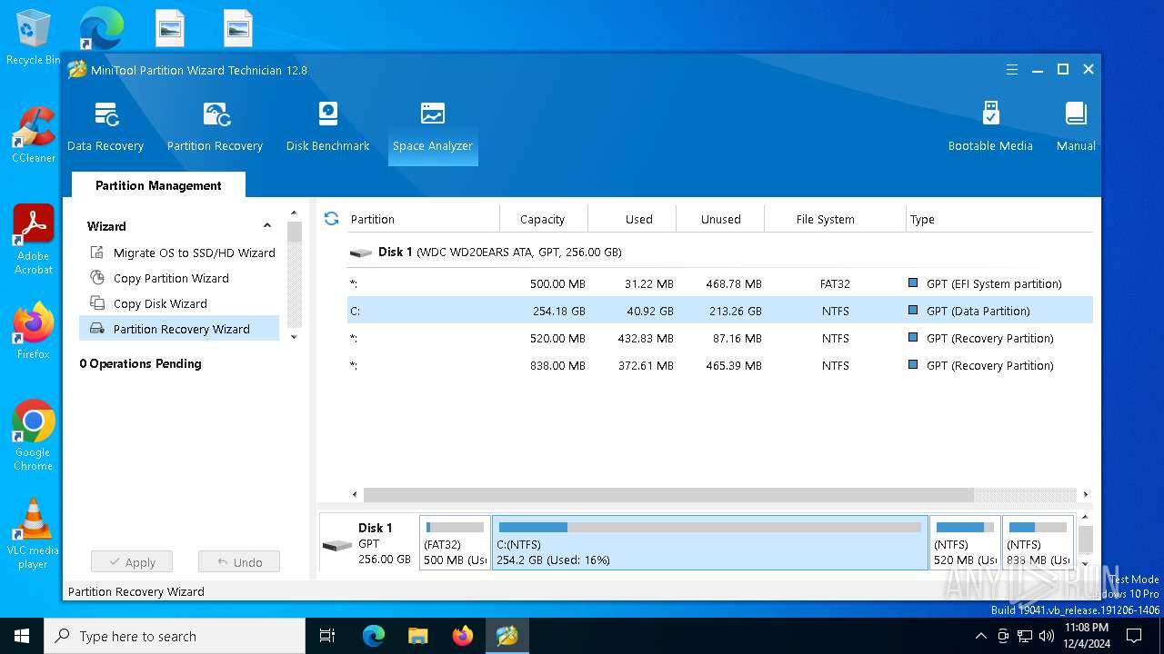Click GPT (EFI System partition) type cell
The height and width of the screenshot is (654, 1164).
[993, 283]
